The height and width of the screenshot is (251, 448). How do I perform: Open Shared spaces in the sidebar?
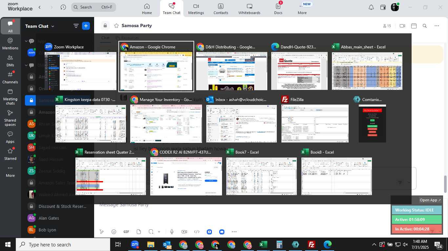pyautogui.click(x=10, y=118)
